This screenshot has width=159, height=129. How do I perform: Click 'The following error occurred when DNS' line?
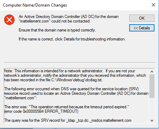[71, 89]
